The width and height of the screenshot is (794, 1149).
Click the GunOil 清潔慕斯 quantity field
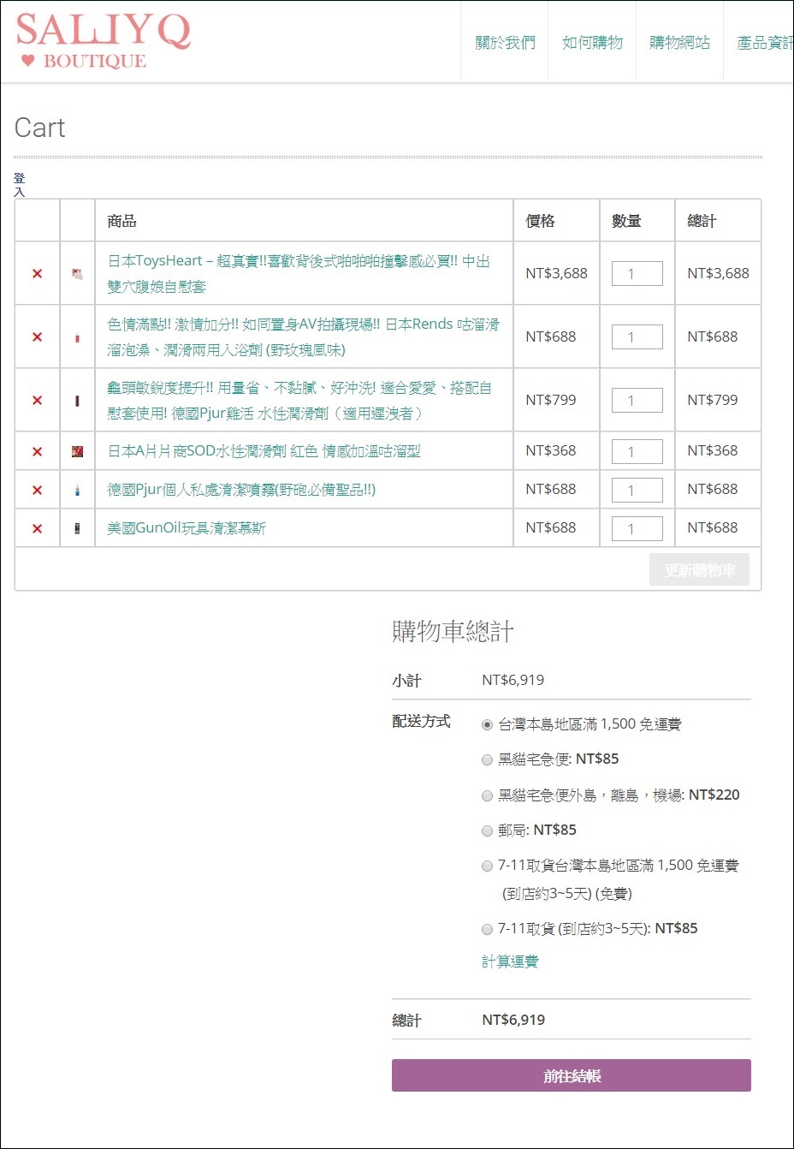tap(637, 529)
